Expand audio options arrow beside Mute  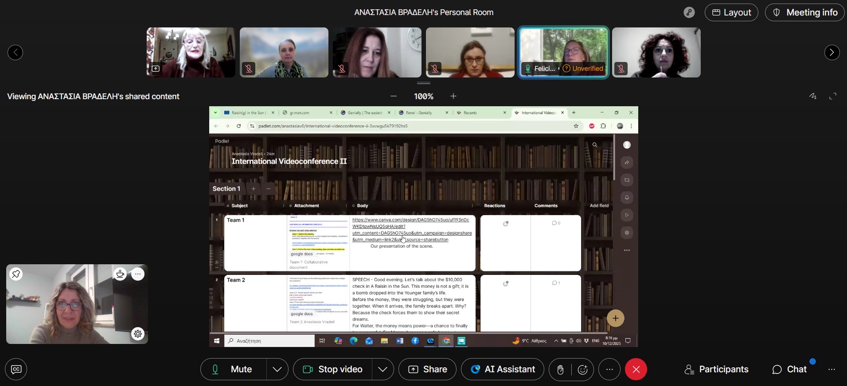point(277,369)
